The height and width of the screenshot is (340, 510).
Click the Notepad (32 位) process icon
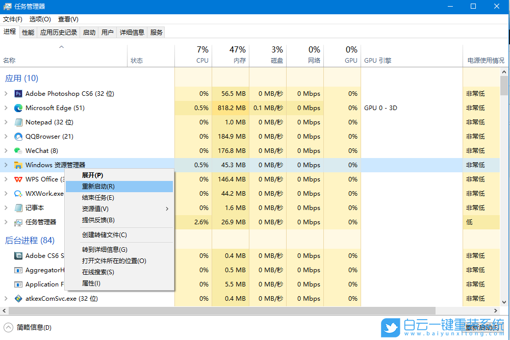(x=18, y=122)
